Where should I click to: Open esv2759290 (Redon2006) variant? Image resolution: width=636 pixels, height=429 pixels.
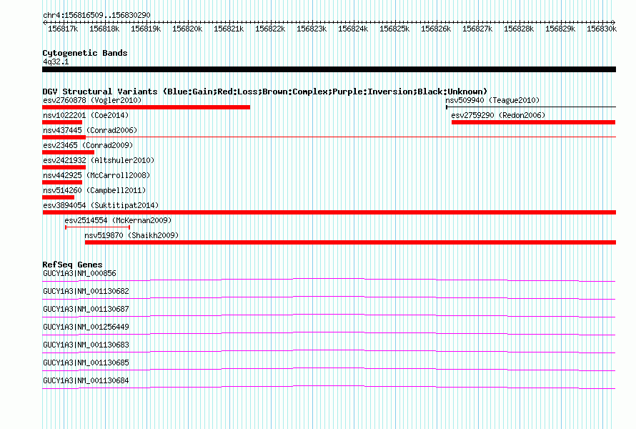pos(498,115)
